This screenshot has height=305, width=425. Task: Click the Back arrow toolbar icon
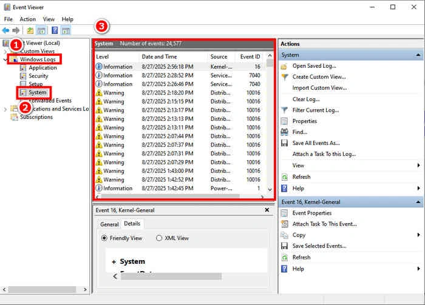[x=5, y=30]
